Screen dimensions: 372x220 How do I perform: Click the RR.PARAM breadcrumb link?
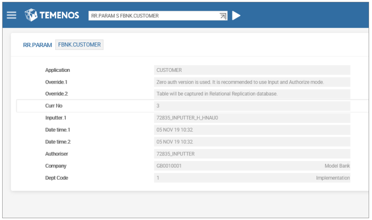37,45
